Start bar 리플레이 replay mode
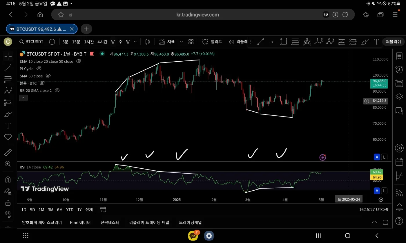 (x=238, y=42)
